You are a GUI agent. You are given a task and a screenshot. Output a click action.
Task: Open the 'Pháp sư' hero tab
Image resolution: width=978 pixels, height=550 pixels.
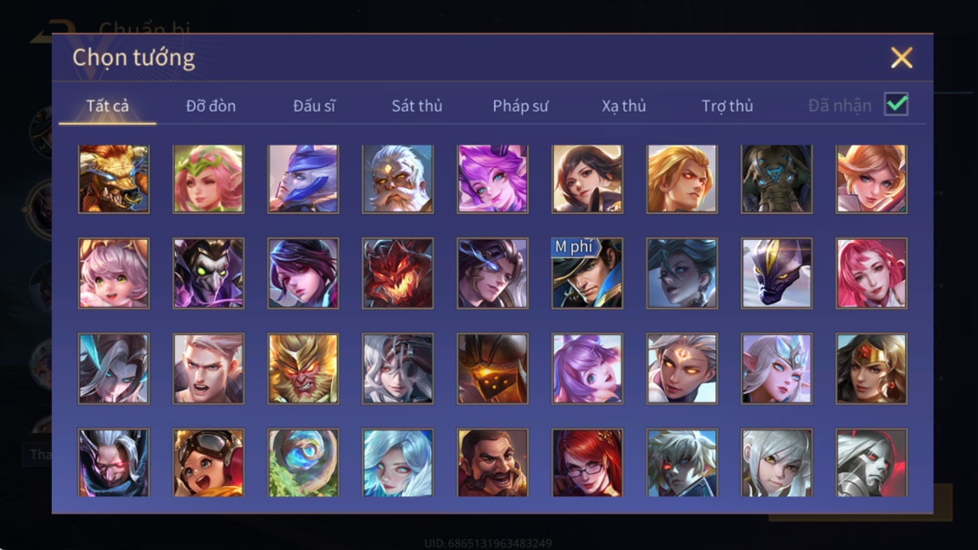point(520,106)
